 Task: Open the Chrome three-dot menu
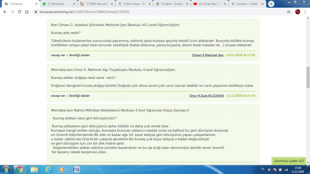[305, 12]
